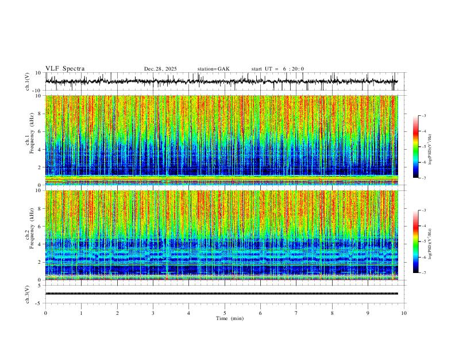Click time axis tick label "3"
The width and height of the screenshot is (455, 351).
coord(153,313)
